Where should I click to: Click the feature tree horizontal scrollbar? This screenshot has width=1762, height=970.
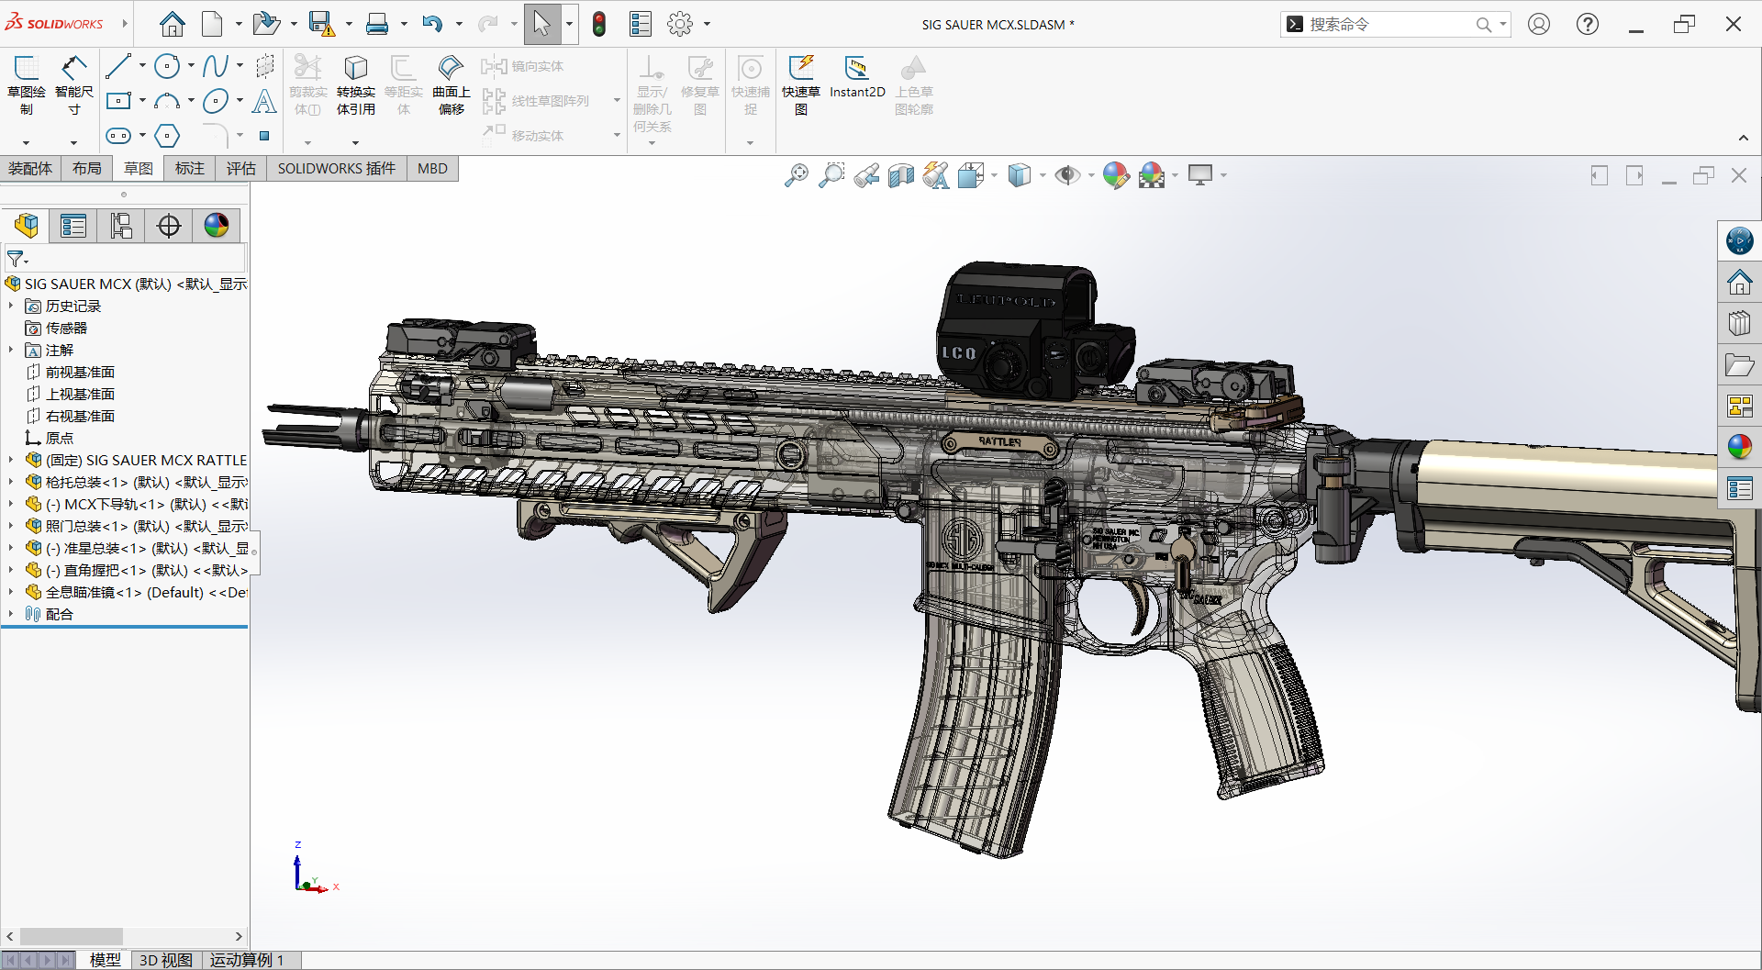(x=71, y=936)
